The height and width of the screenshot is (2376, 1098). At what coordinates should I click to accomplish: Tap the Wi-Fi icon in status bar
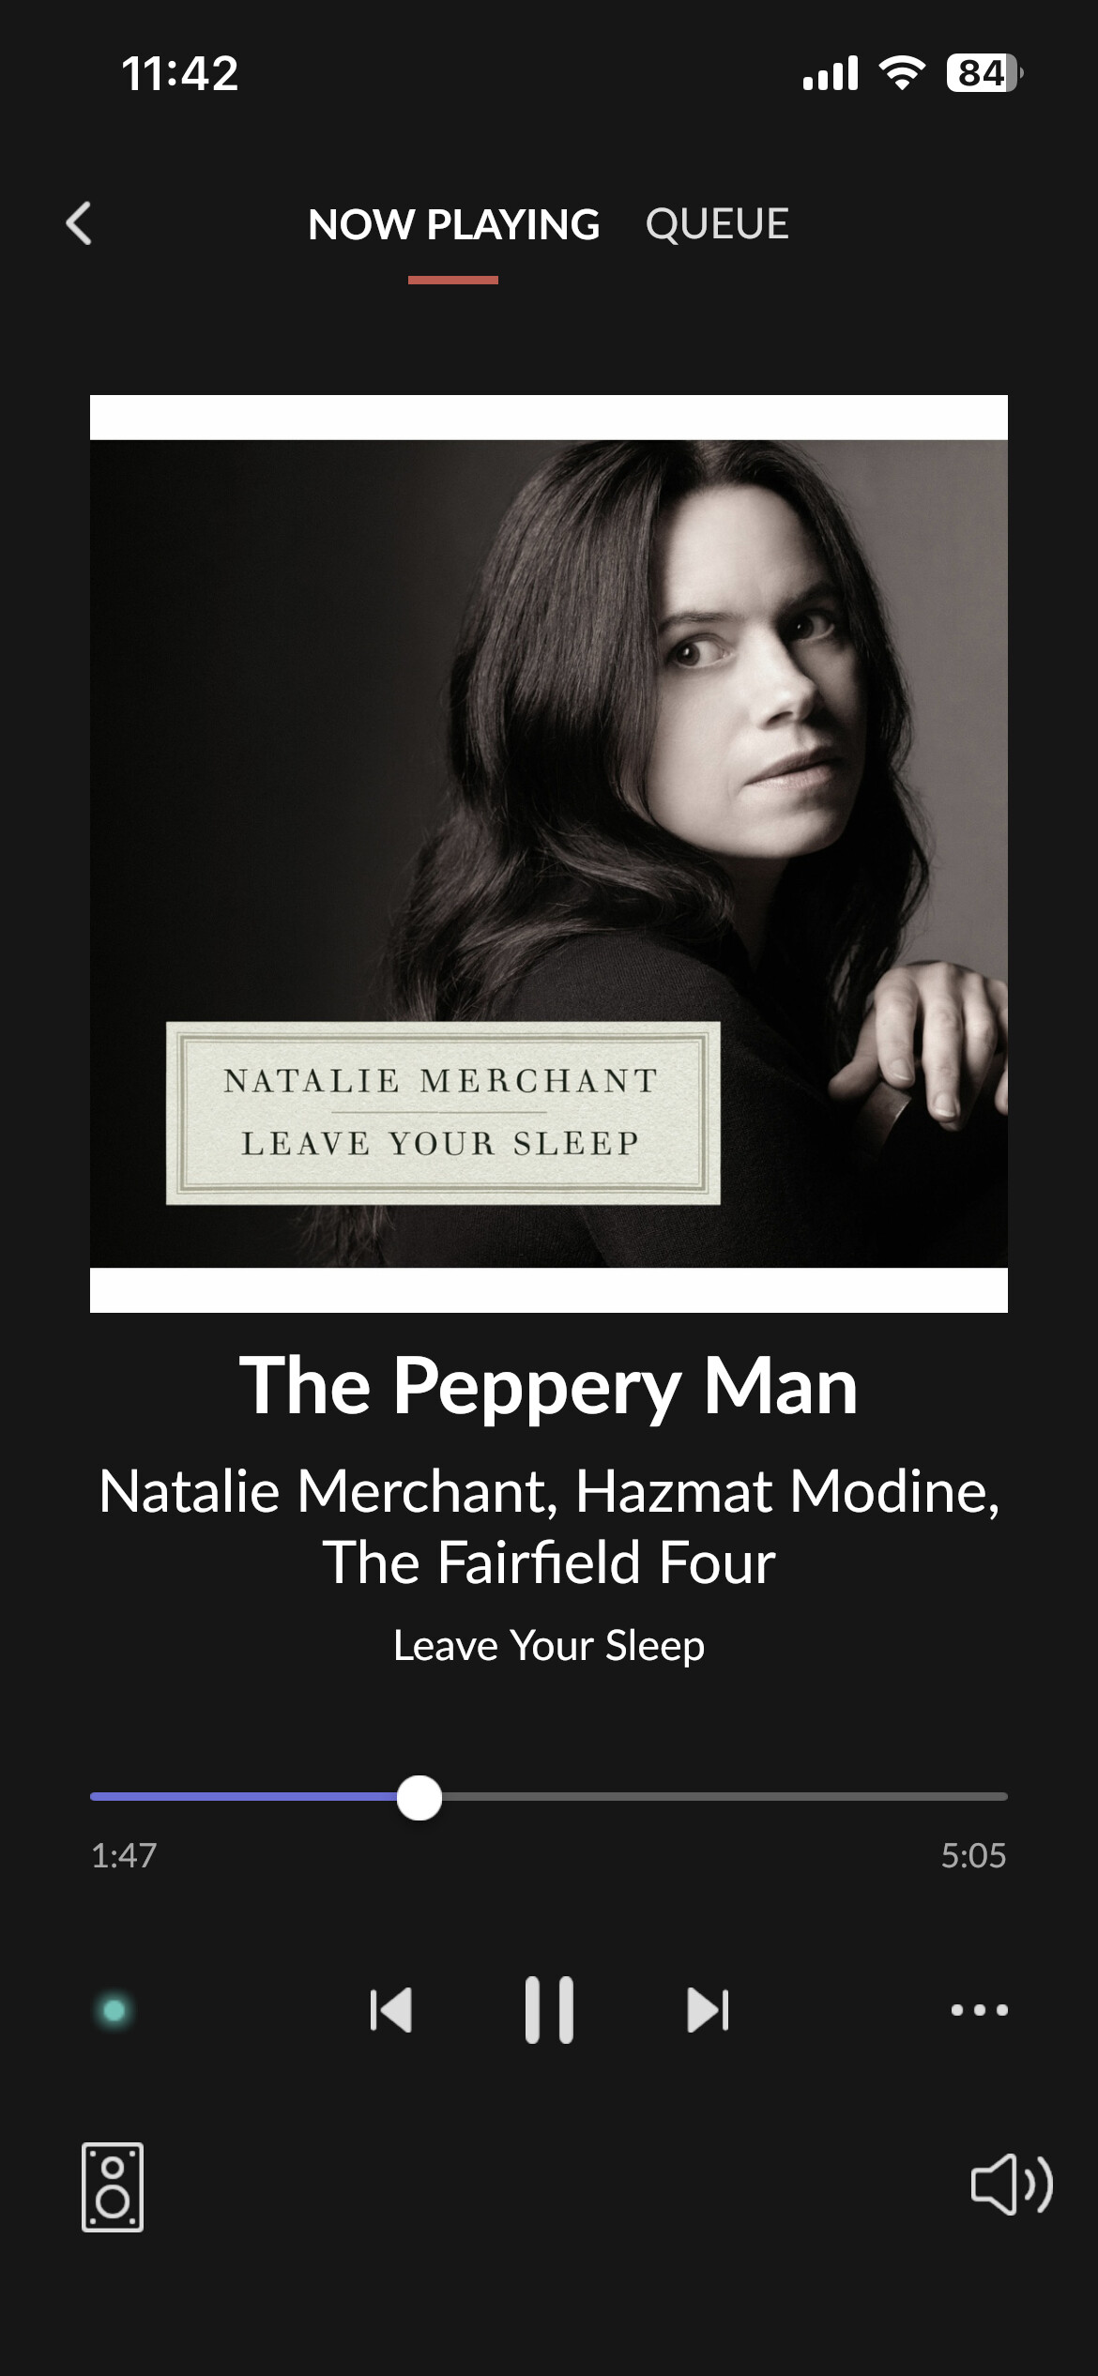click(x=902, y=72)
